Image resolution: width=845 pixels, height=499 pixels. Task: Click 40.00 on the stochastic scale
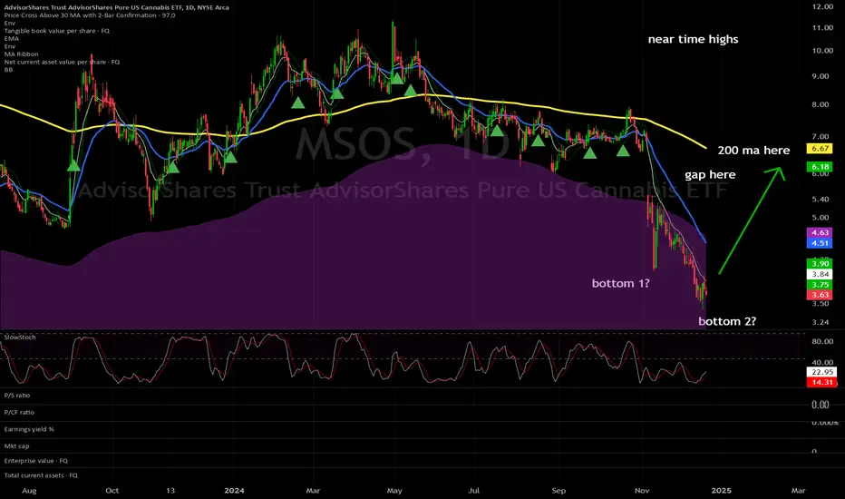822,363
